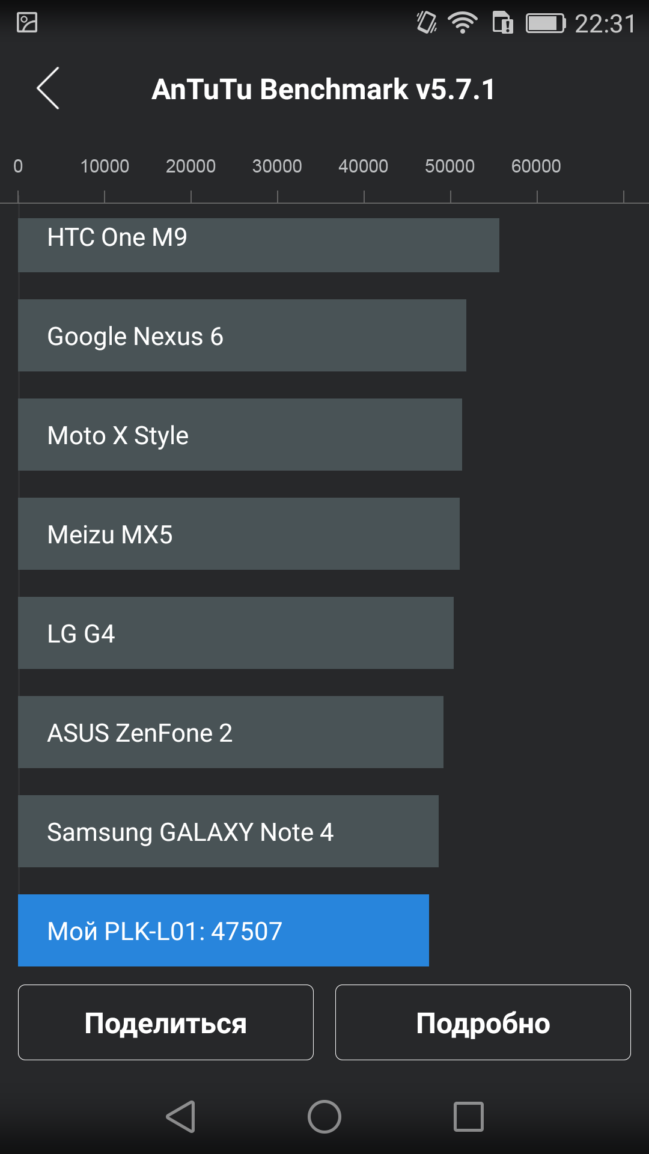Tap the Android home circle button
649x1154 pixels.
click(324, 1117)
